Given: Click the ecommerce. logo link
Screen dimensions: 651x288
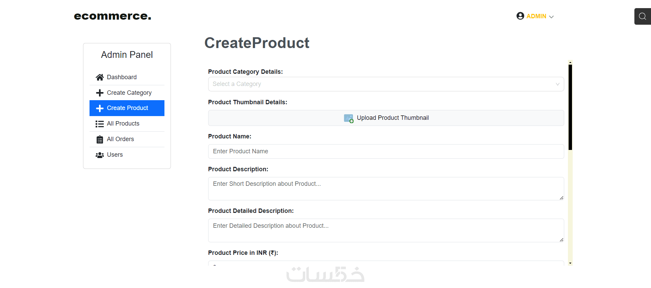Looking at the screenshot, I should (x=113, y=16).
